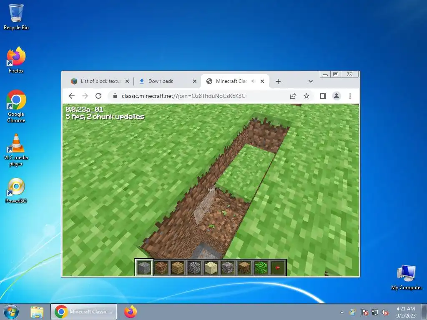Viewport: 427px width, 320px height.
Task: Open the Windows Start menu
Action: point(11,312)
